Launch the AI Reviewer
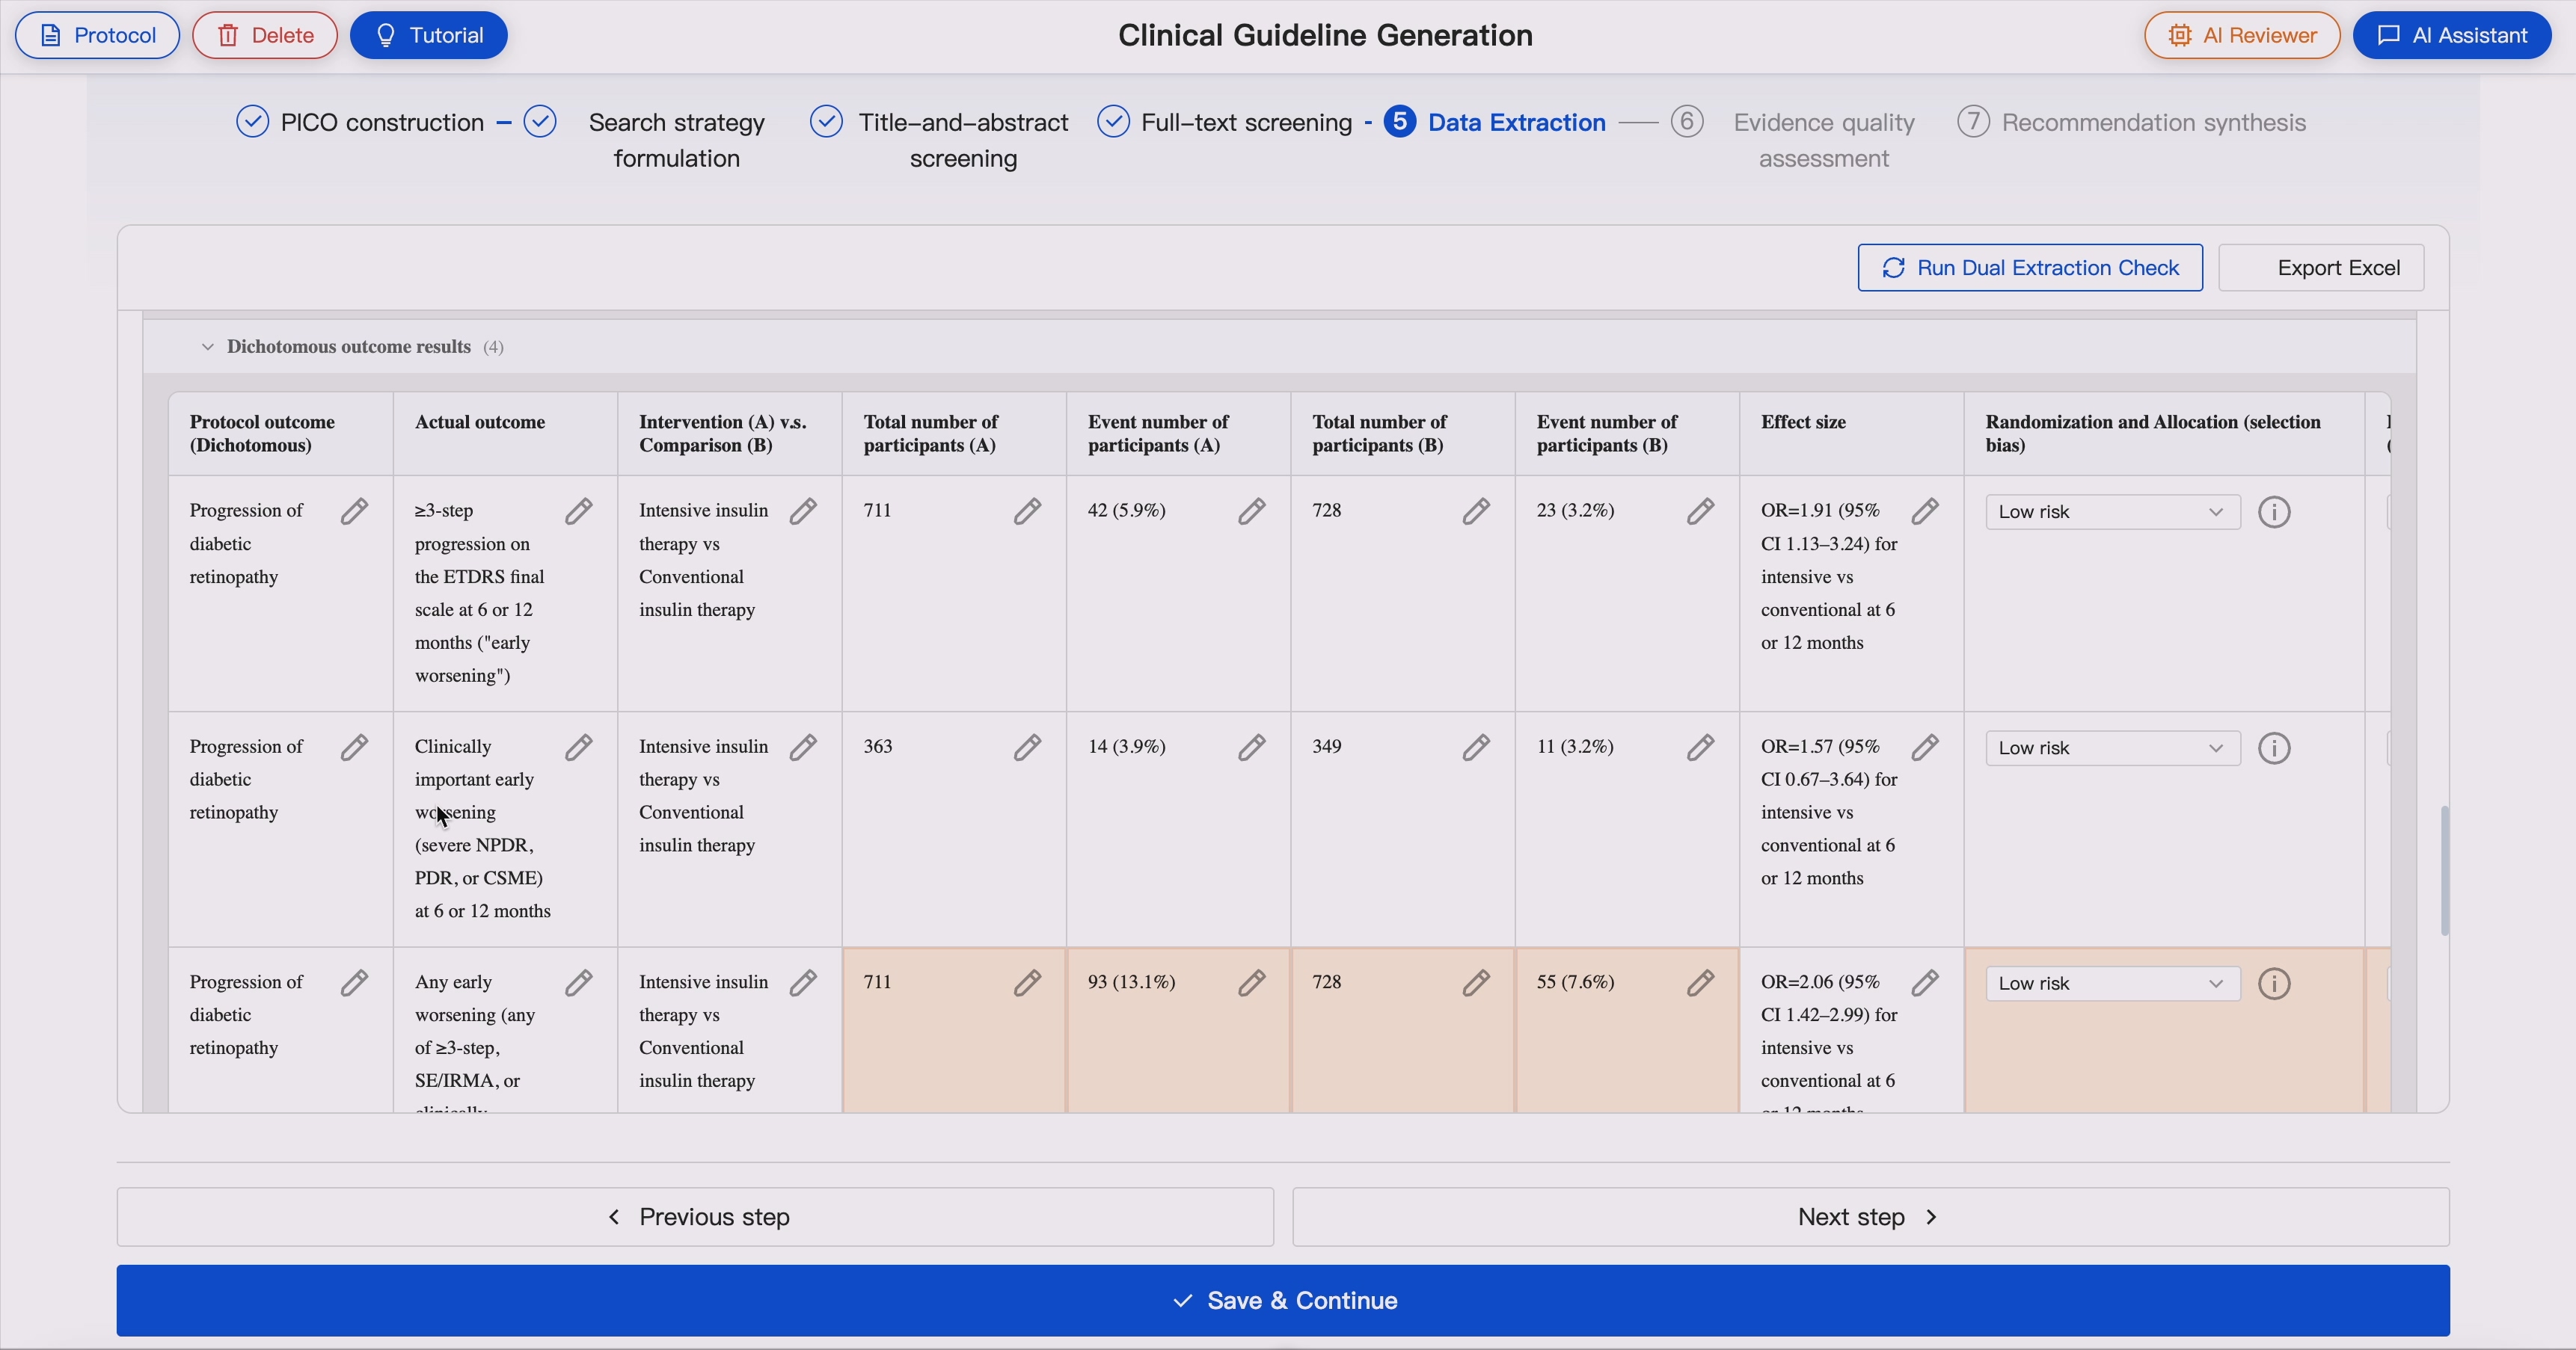The image size is (2576, 1350). [x=2242, y=35]
